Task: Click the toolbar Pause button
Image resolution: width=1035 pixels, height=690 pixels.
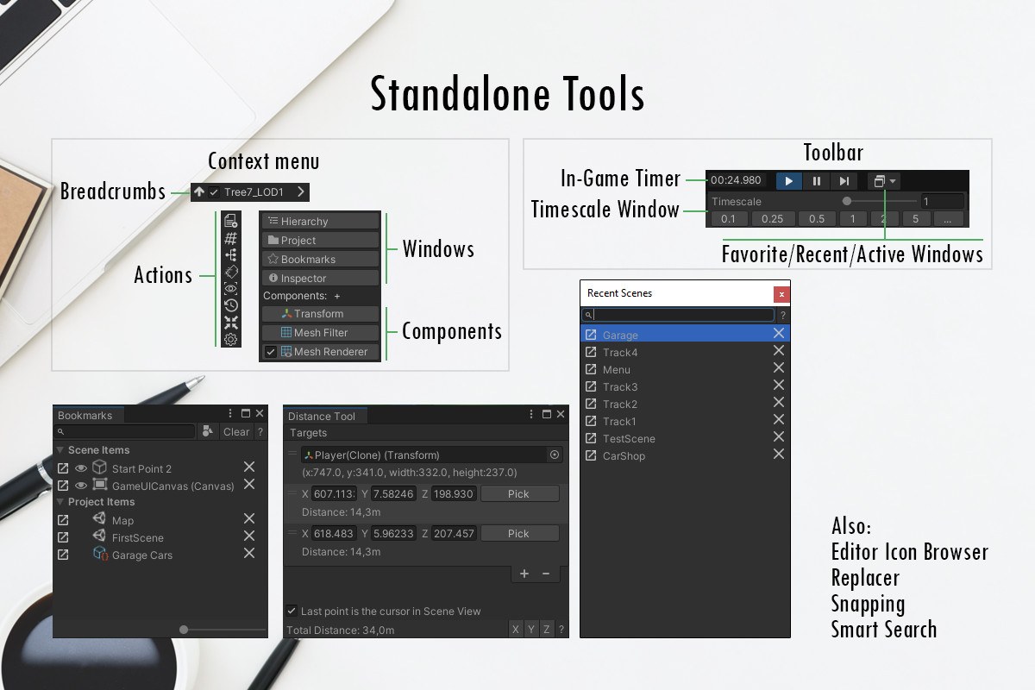Action: (x=816, y=181)
